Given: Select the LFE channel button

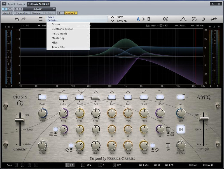Looking at the screenshot, I should (x=117, y=165).
